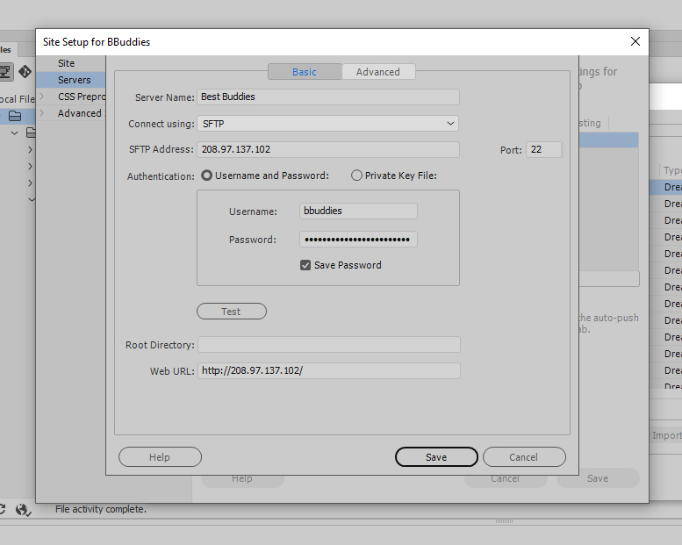Expand the CSS Preprocessors category
Screen dimensions: 682x545
click(41, 97)
